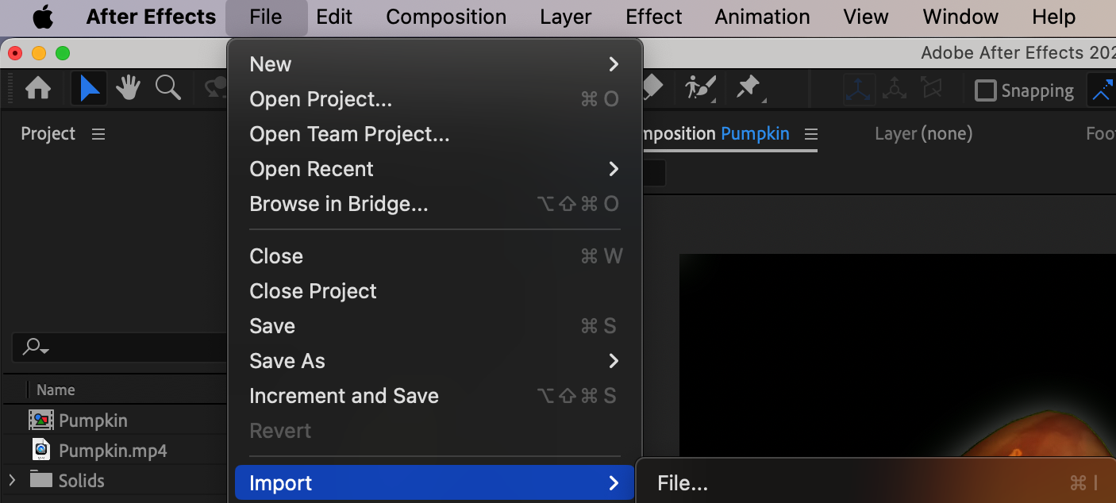
Task: Select the Local Axis mode icon
Action: pos(858,90)
